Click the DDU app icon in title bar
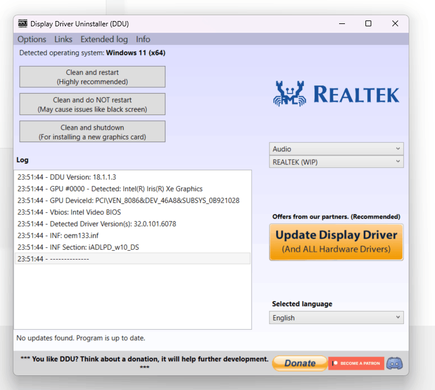Viewport: 435px width, 390px height. (x=23, y=23)
